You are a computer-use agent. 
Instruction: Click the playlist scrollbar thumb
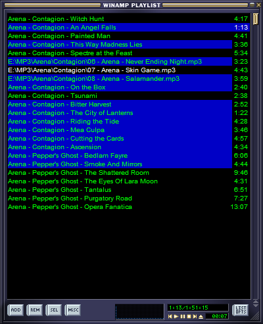tap(256, 19)
